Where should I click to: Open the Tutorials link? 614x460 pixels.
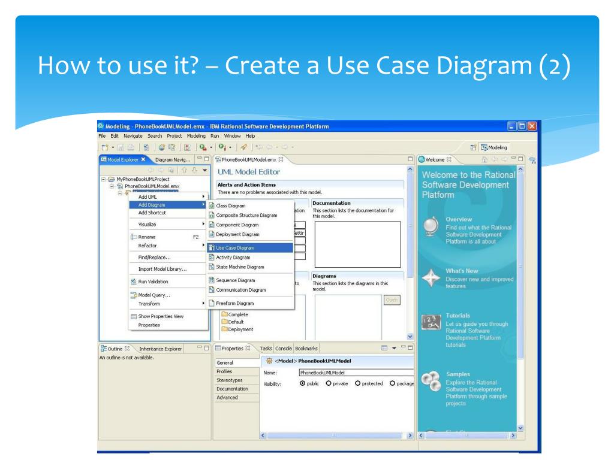(x=458, y=315)
